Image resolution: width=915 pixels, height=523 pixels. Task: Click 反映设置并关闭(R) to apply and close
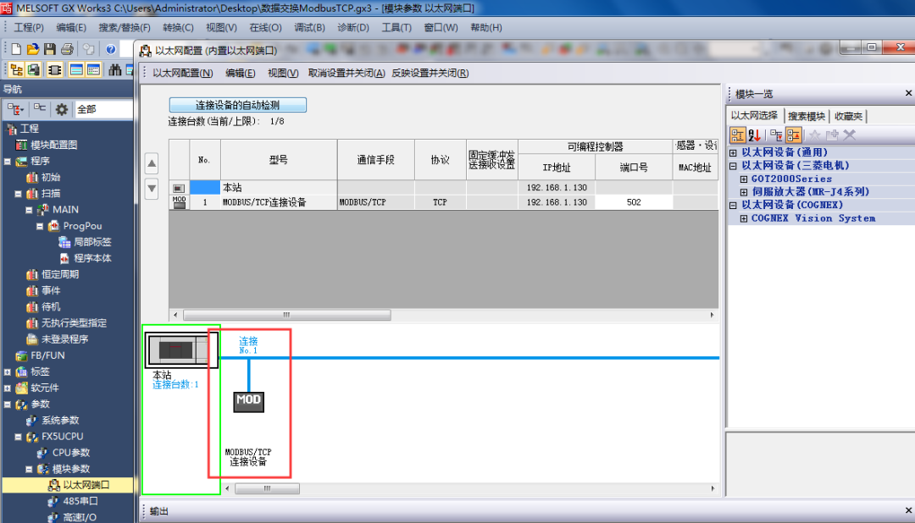430,73
